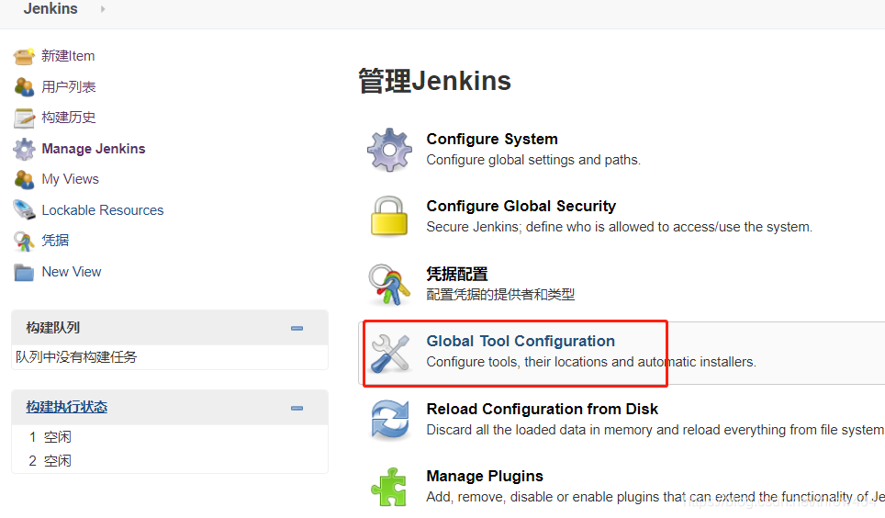Viewport: 885px width, 518px height.
Task: Click 'Secure Jenkins; define who is allowed' description
Action: [619, 227]
